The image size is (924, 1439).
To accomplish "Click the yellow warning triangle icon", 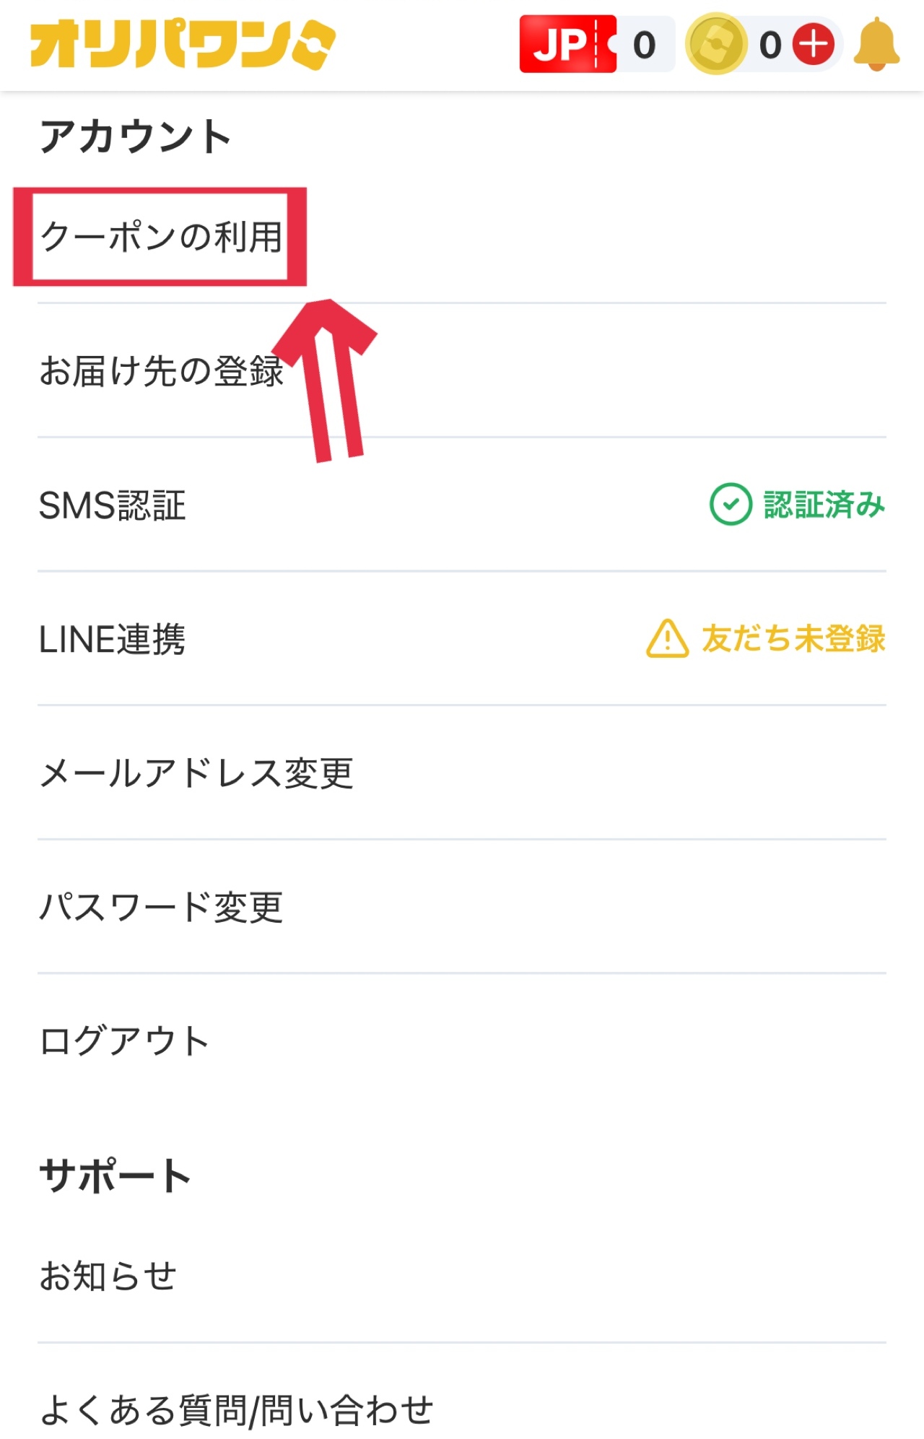I will click(667, 639).
